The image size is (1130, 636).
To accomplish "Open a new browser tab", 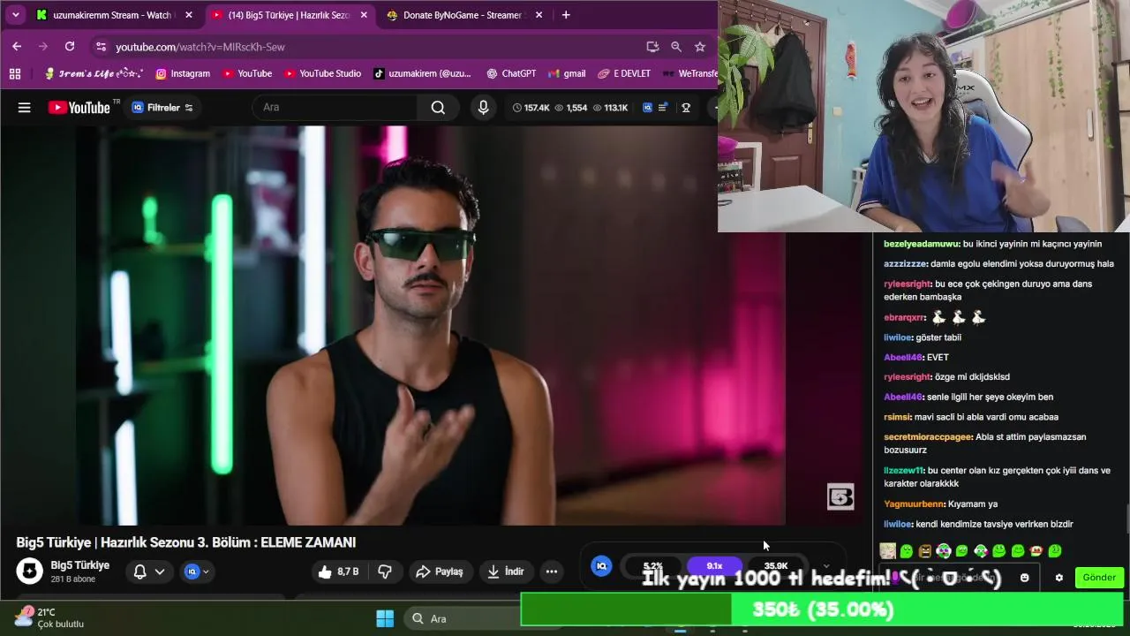I will [566, 15].
